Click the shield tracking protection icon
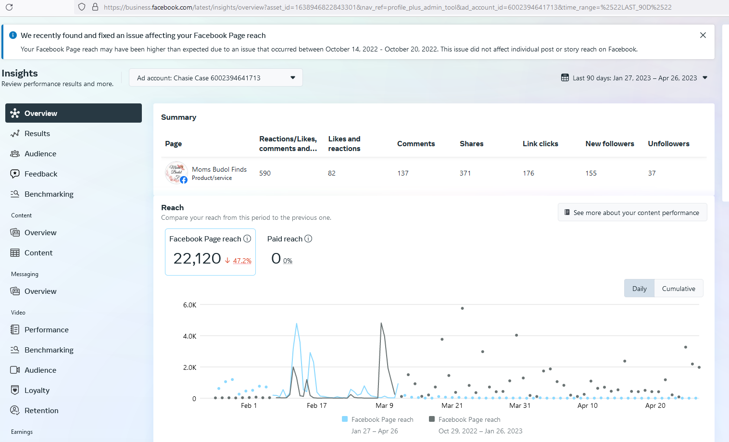 tap(82, 7)
